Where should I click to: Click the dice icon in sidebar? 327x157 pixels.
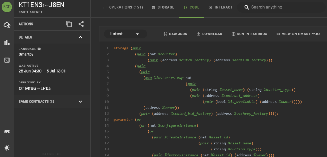point(7,60)
